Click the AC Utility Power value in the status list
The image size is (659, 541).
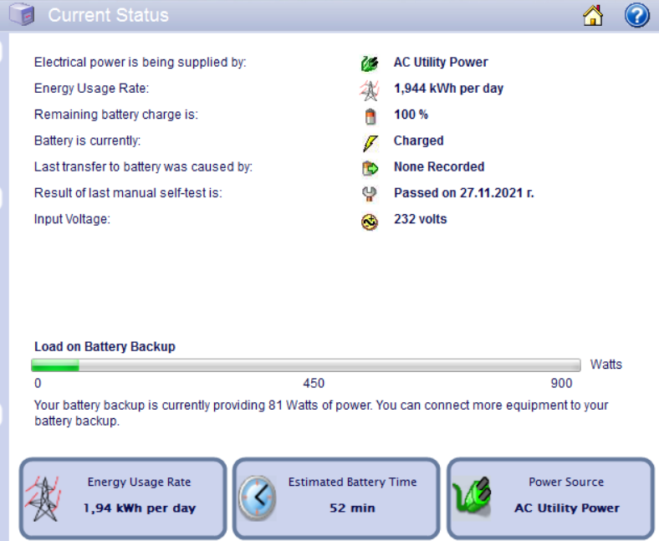click(x=441, y=62)
